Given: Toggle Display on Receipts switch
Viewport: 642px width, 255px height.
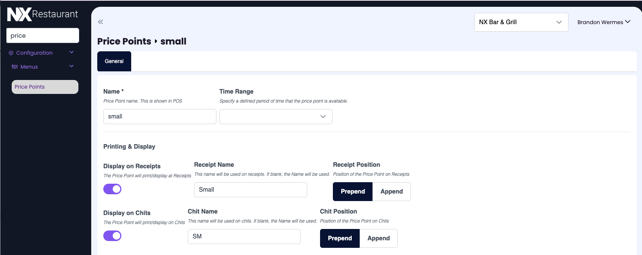Looking at the screenshot, I should pos(112,189).
